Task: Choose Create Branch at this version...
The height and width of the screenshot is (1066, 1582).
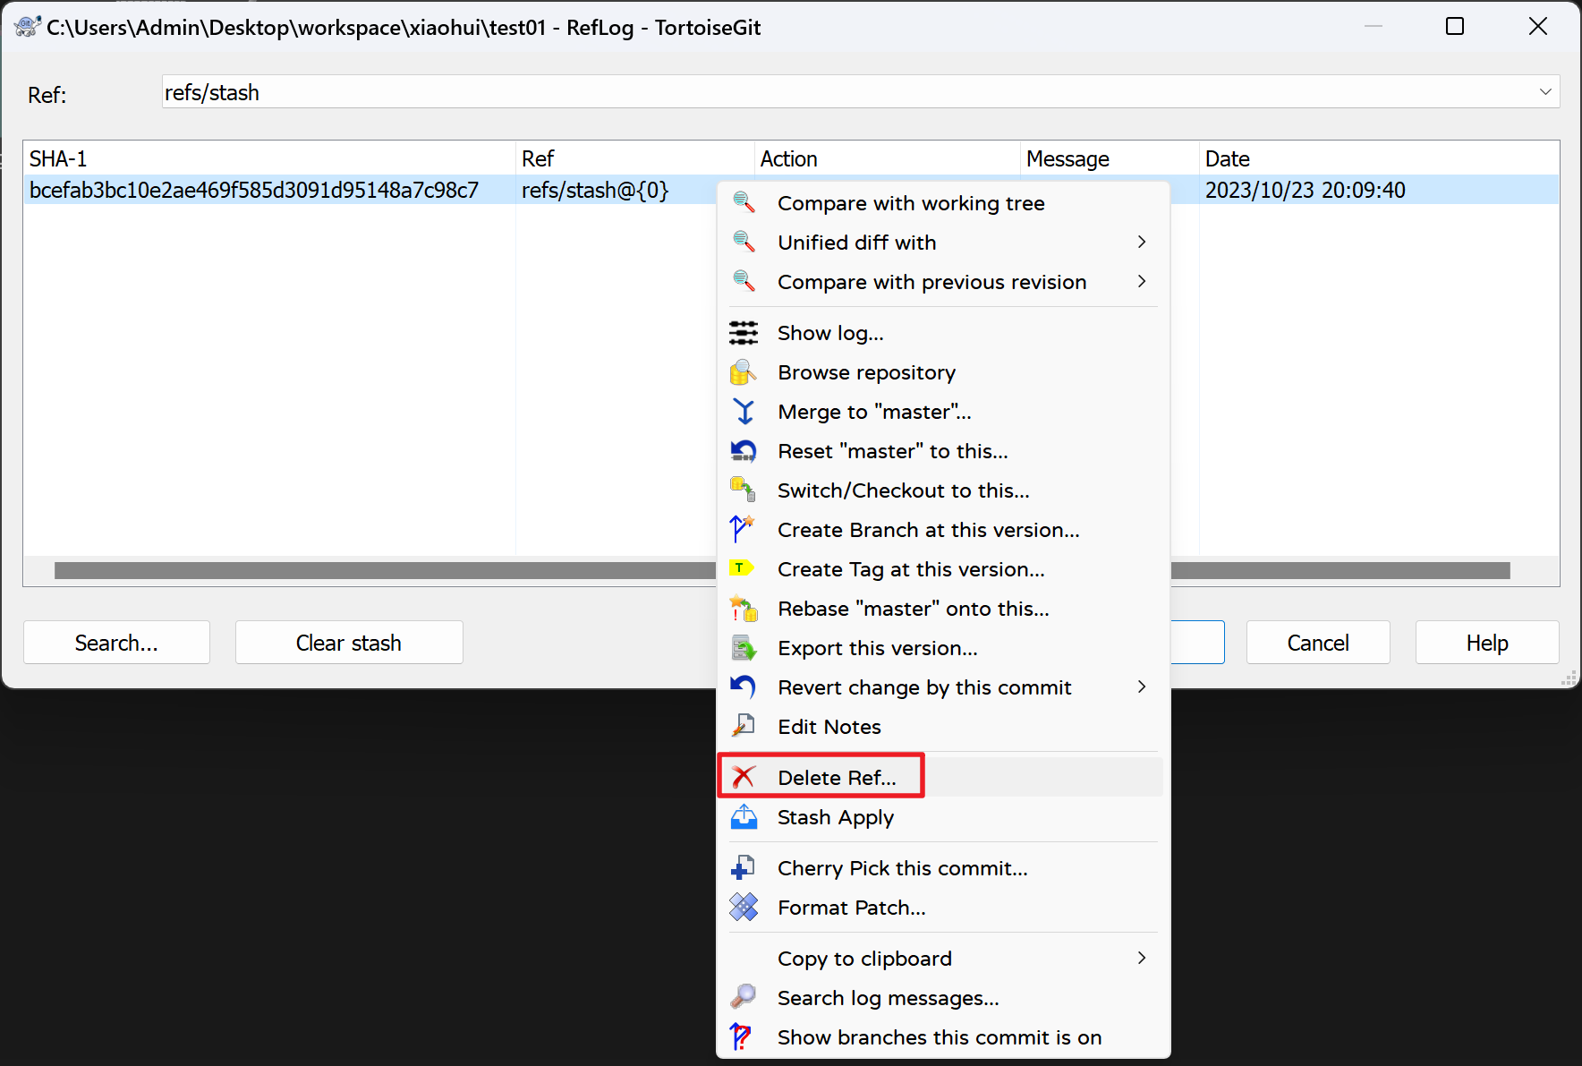Action: (x=944, y=530)
